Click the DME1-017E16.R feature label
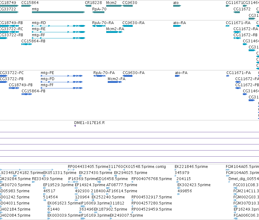 click(x=89, y=123)
